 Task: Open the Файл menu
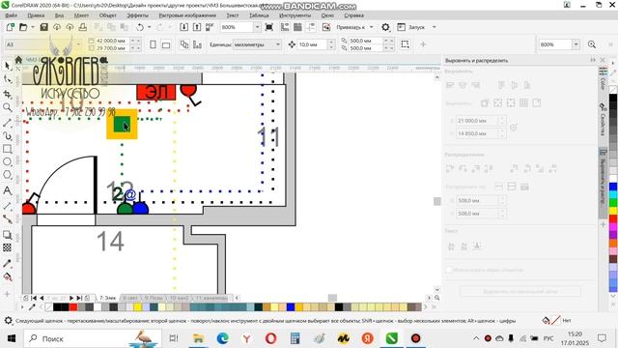(11, 15)
